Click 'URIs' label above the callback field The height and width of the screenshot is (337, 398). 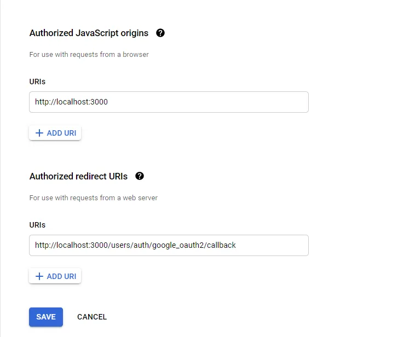point(37,225)
